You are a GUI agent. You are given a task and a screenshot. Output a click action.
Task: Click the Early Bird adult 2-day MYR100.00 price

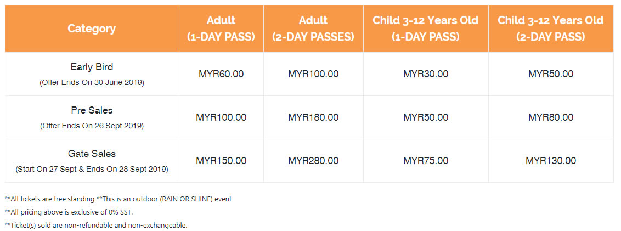(313, 74)
